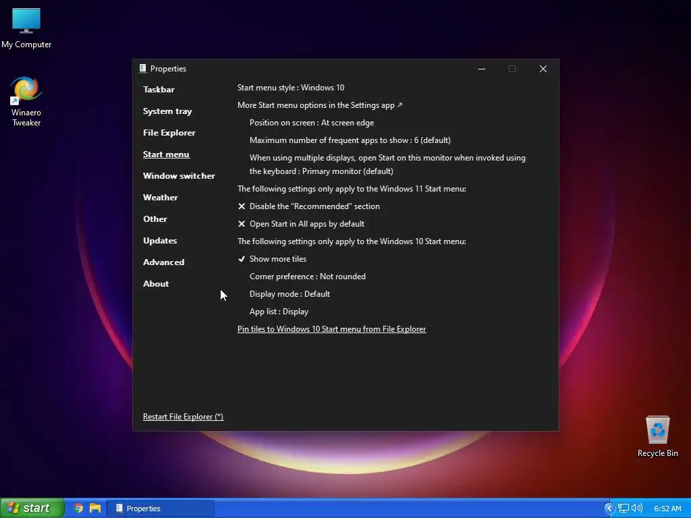Viewport: 691px width, 518px height.
Task: Open Winaero Tweaker desktop shortcut
Action: 26,102
